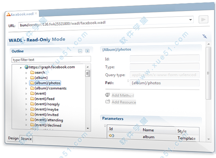Click the outline tree scrollbar thumb
Image resolution: width=216 pixels, height=158 pixels.
(x=87, y=74)
